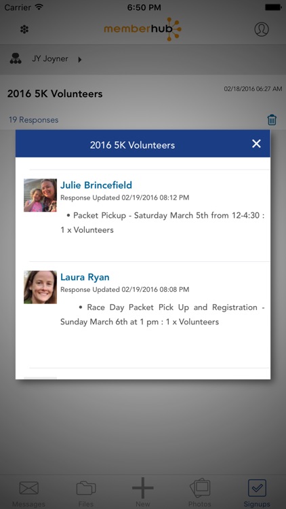This screenshot has width=286, height=509.
Task: Close the 2016 5K Volunteers popup
Action: (x=256, y=144)
